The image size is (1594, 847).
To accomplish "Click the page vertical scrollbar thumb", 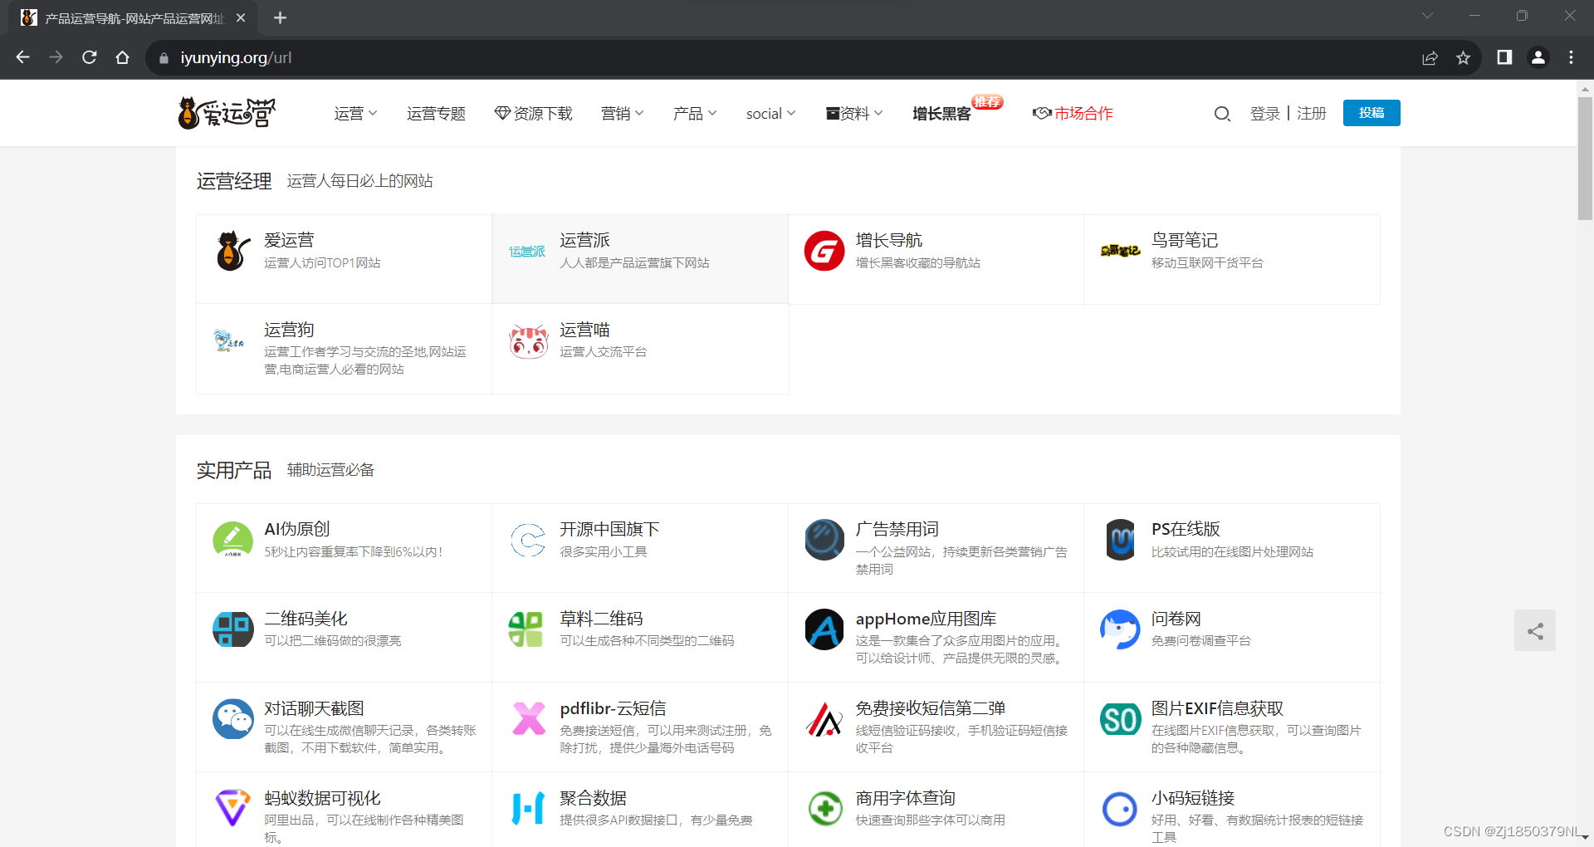I will click(1585, 158).
